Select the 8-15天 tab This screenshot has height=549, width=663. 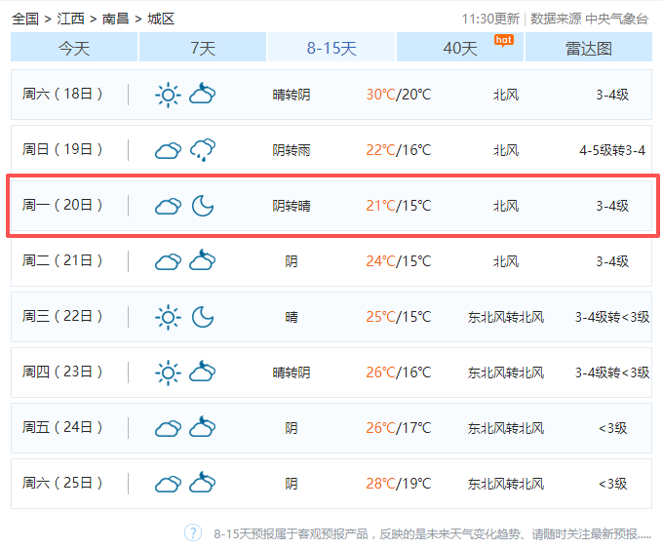coord(331,48)
